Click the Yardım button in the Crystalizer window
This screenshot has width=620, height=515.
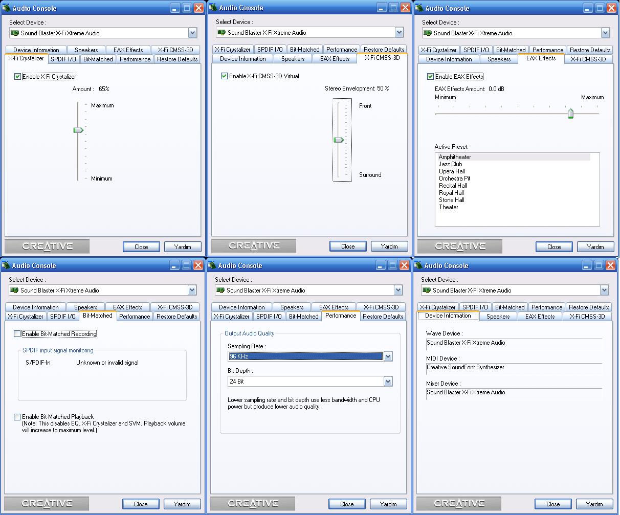[x=183, y=247]
